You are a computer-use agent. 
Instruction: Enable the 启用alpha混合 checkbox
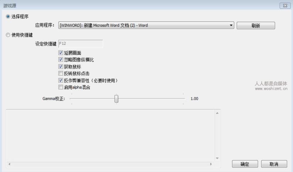pos(60,87)
